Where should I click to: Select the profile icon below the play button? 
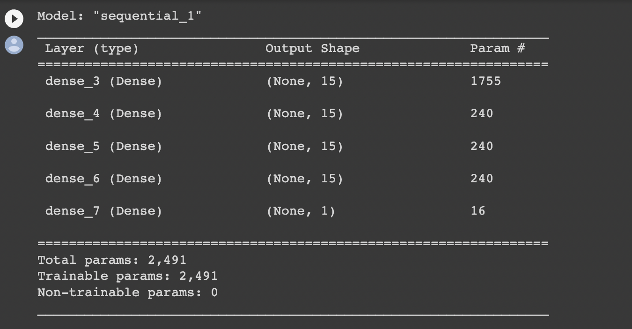14,45
